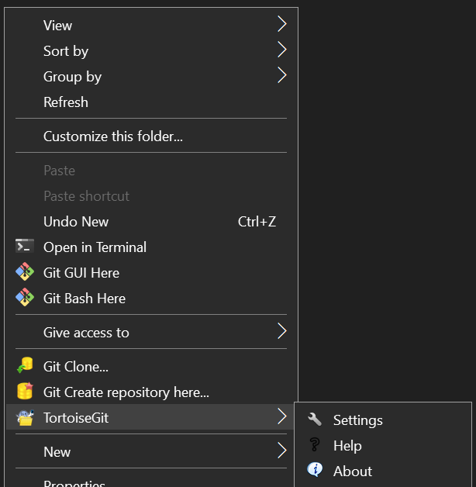Open Properties at the menu bottom
The image size is (476, 487).
[x=74, y=482]
